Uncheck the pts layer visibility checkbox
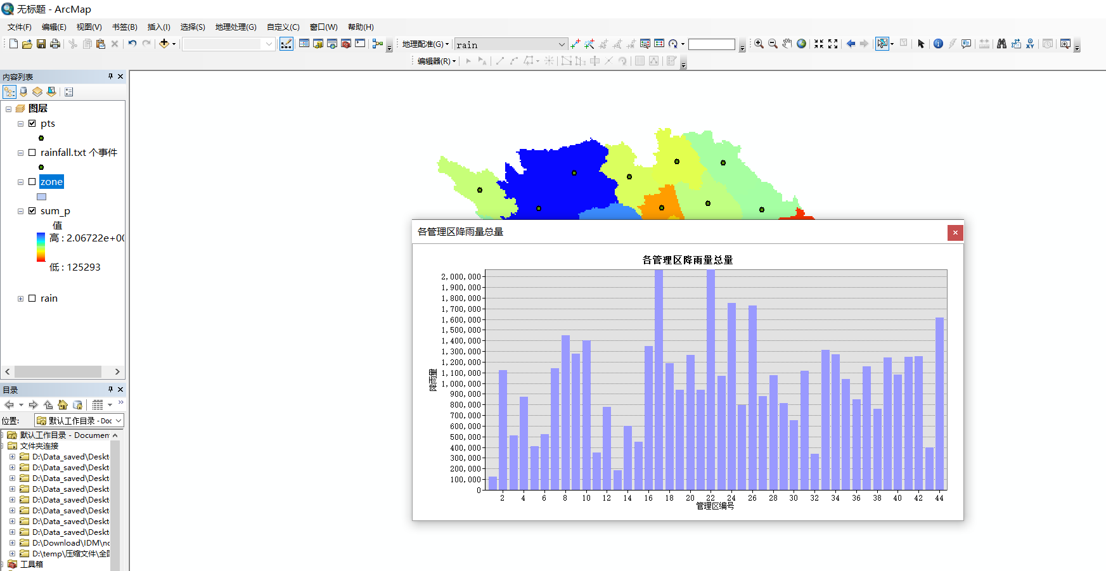The image size is (1106, 571). 32,124
